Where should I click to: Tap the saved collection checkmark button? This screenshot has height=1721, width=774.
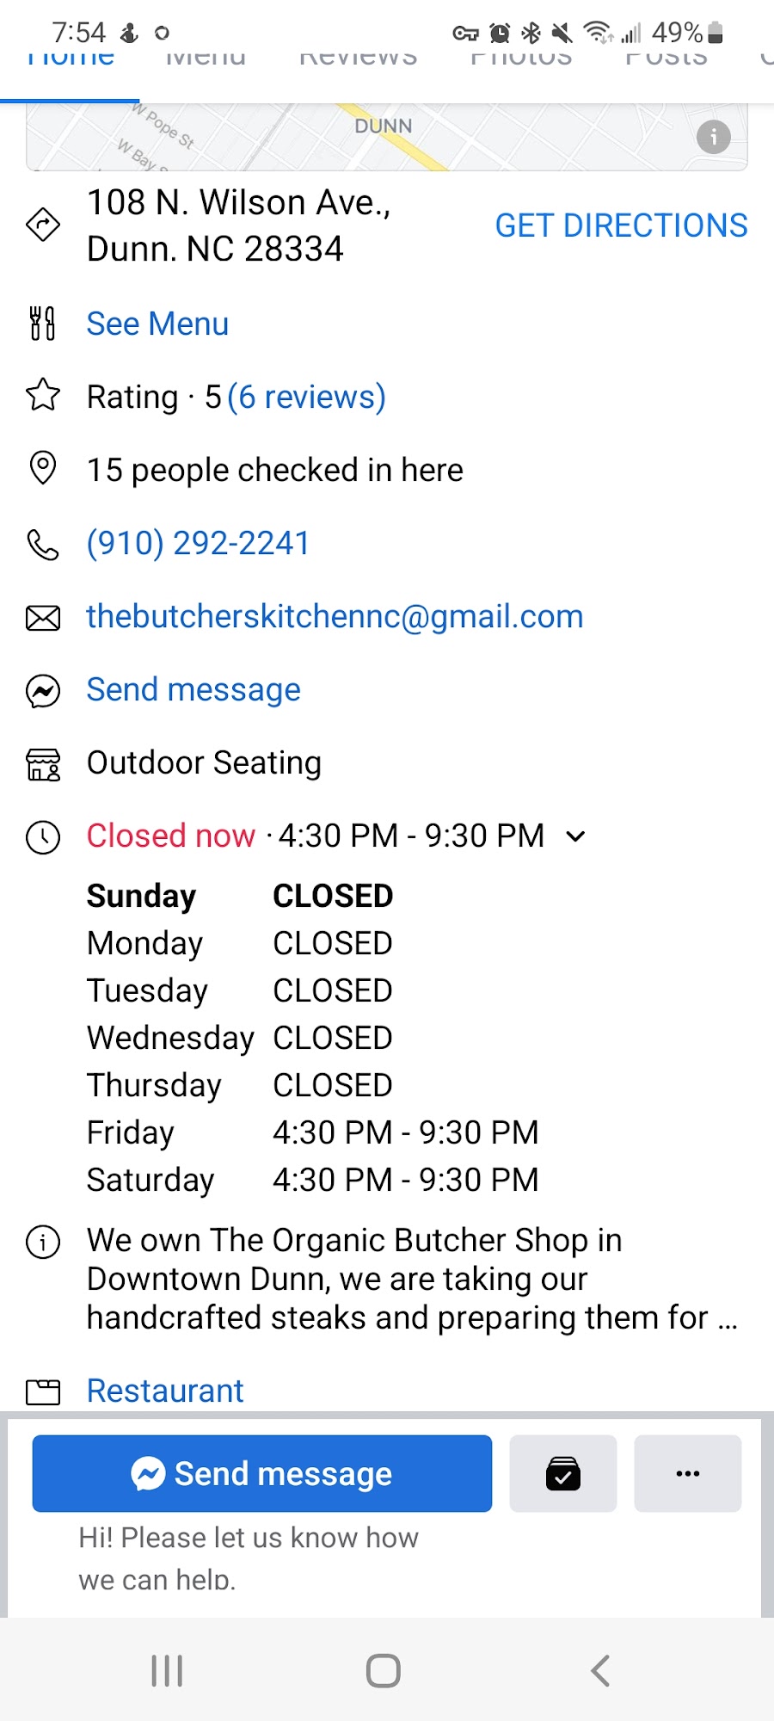tap(563, 1473)
